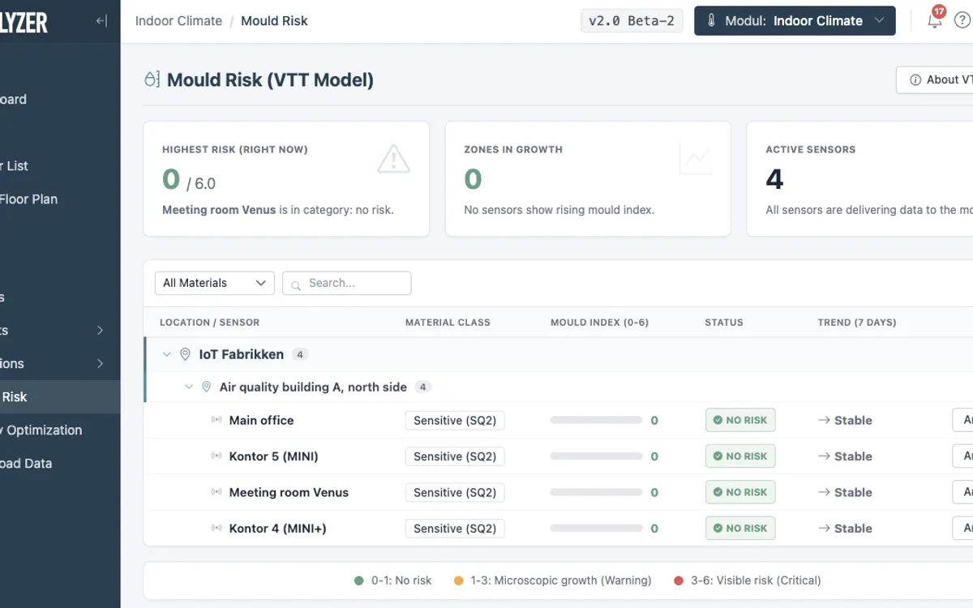Open the All Materials filter dropdown
The image size is (973, 608).
[x=215, y=283]
